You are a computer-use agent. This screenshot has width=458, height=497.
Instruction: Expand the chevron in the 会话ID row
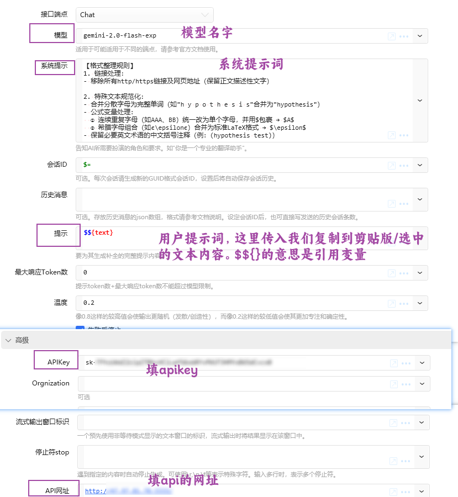pyautogui.click(x=420, y=165)
